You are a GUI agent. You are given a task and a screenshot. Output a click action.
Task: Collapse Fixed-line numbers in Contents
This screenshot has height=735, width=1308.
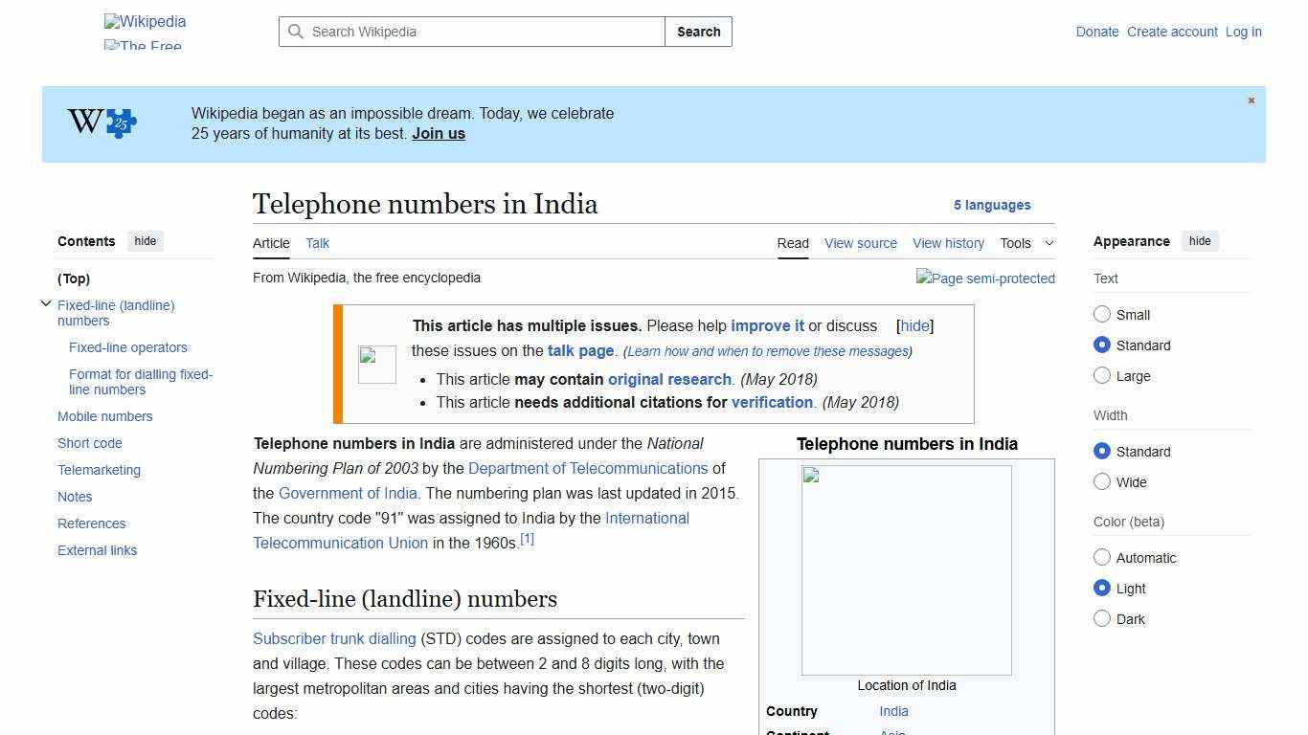pos(46,303)
